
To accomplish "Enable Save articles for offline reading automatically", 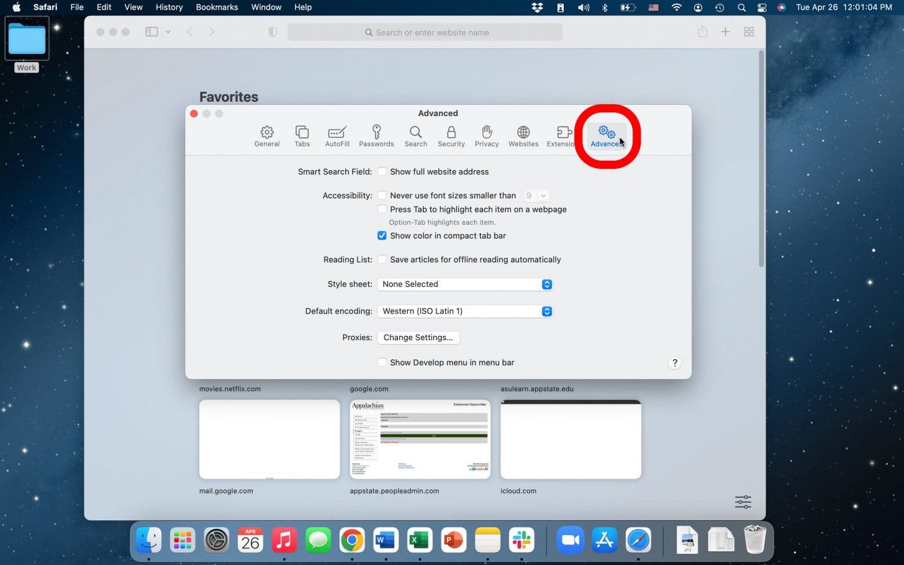I will (x=382, y=260).
